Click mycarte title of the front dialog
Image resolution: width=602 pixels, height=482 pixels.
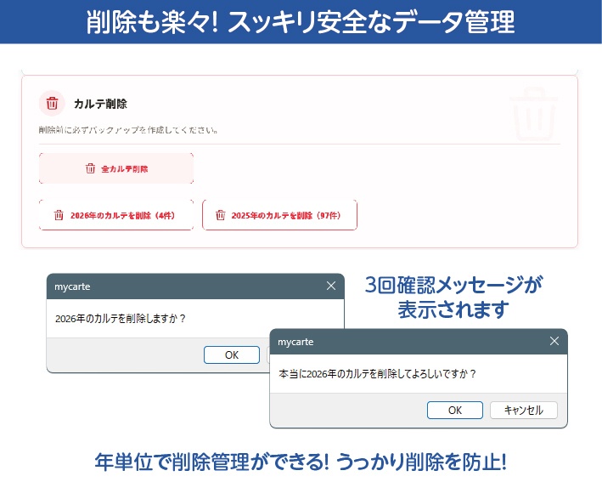pos(295,342)
